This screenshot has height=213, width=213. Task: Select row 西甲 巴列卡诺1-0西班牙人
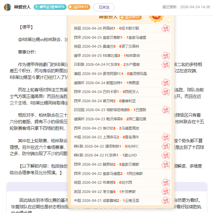(x=121, y=92)
